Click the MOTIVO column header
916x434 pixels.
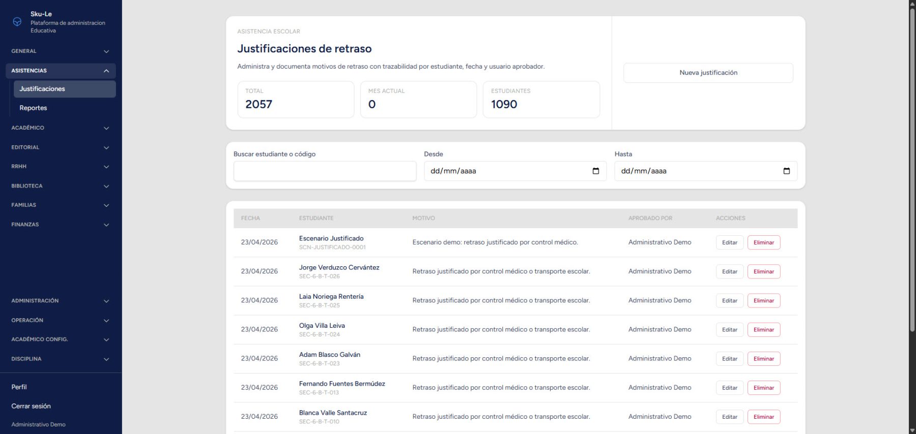coord(423,219)
